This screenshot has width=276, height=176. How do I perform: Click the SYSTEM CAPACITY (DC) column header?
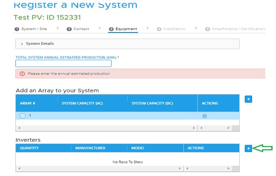(x=152, y=103)
